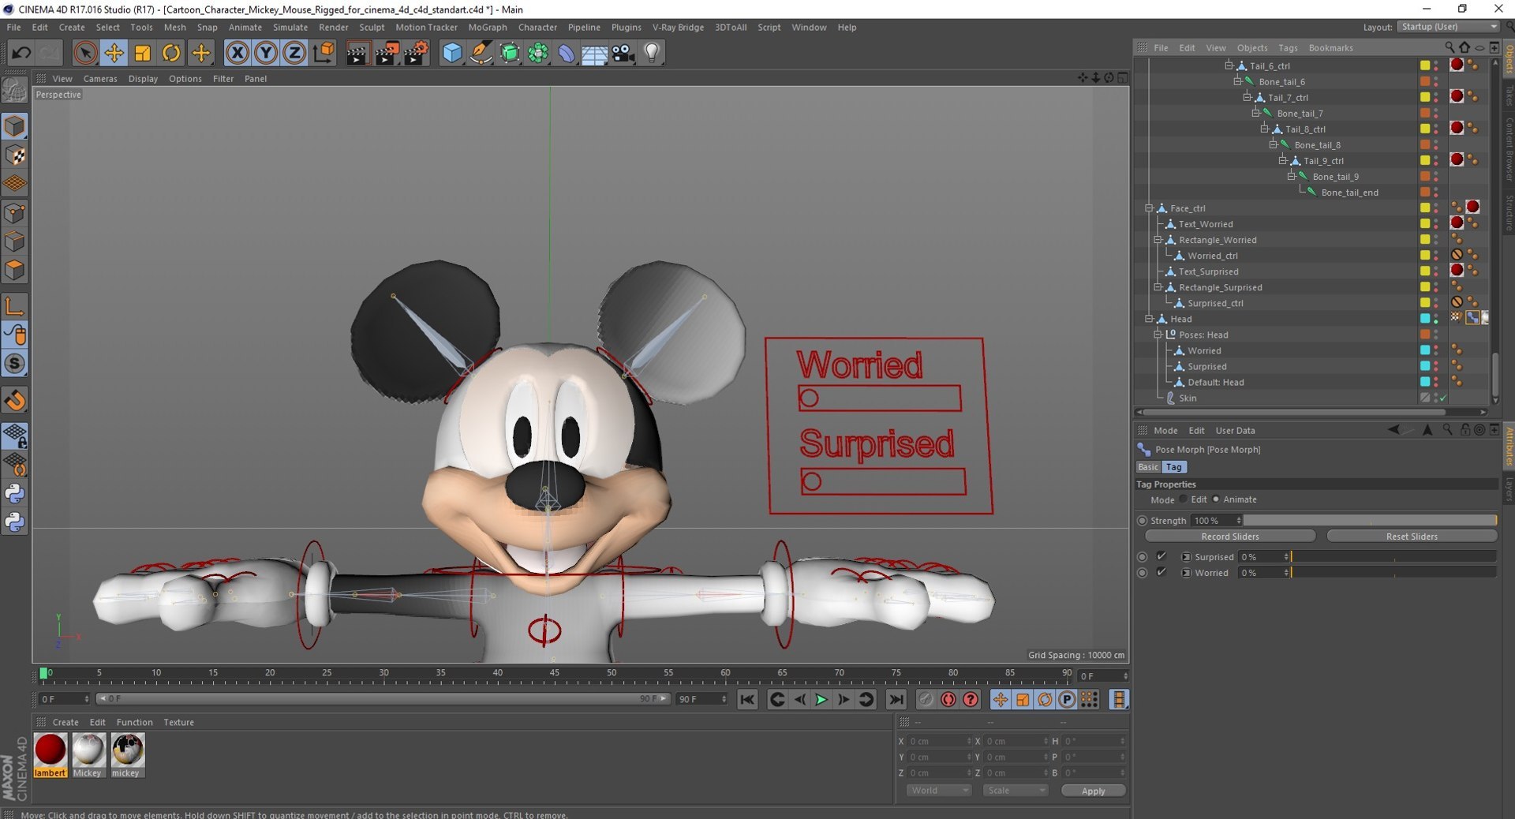Image resolution: width=1515 pixels, height=819 pixels.
Task: Enable Texture mode in left palette
Action: coord(15,155)
